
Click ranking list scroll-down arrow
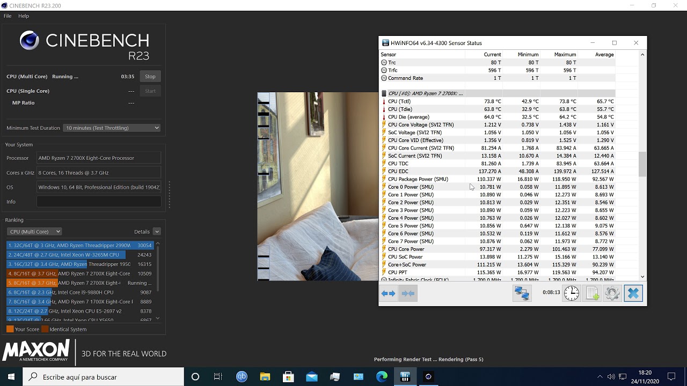157,318
